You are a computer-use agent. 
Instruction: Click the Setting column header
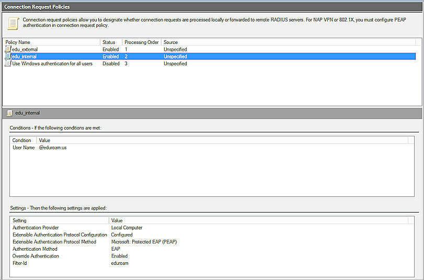point(20,220)
